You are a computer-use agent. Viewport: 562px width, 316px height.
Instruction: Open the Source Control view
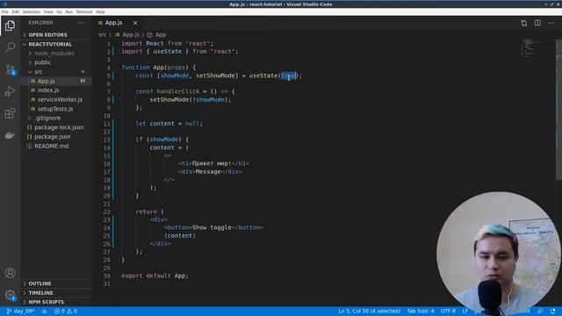point(10,69)
